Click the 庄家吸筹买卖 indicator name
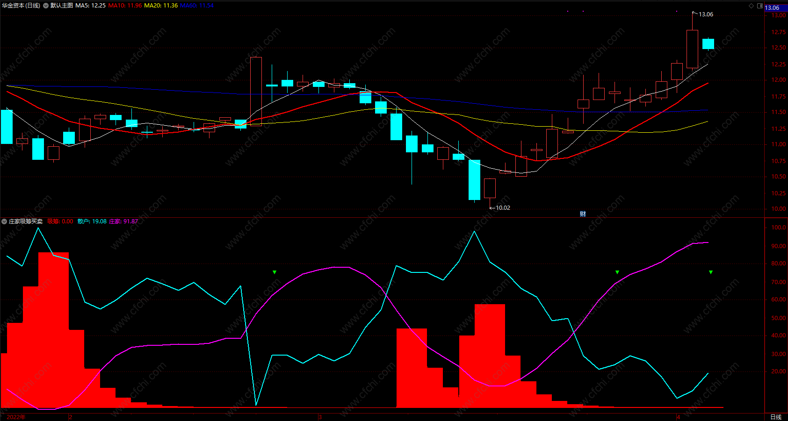The width and height of the screenshot is (788, 421). click(26, 221)
